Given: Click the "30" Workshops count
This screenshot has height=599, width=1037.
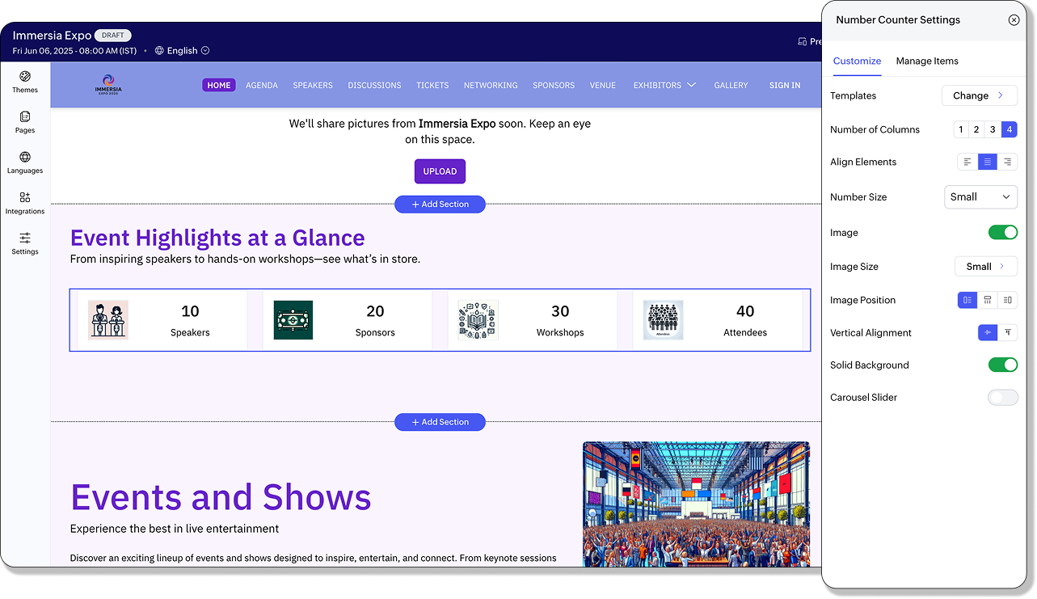Looking at the screenshot, I should pyautogui.click(x=560, y=311).
